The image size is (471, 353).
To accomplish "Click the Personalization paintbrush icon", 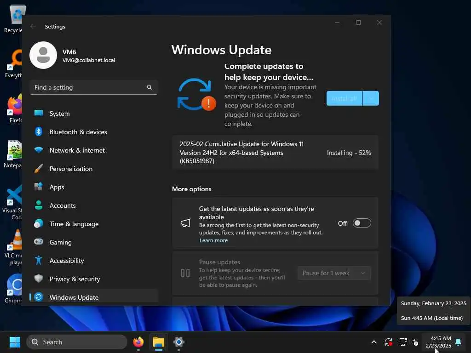I will coord(39,168).
